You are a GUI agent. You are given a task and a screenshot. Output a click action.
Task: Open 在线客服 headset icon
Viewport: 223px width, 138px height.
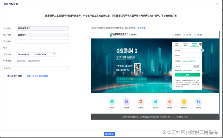click(195, 35)
